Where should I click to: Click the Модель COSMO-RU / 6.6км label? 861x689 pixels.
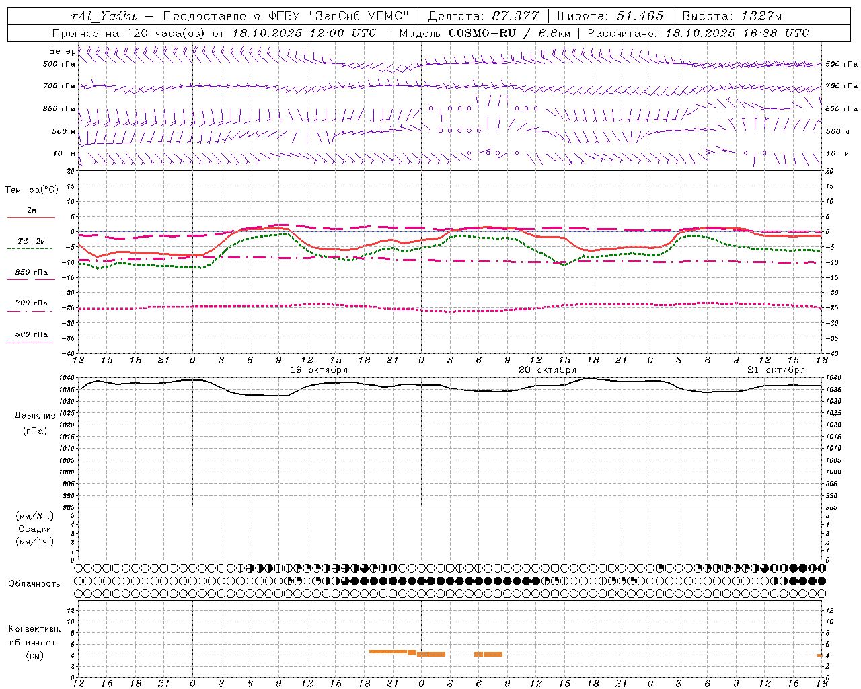click(x=484, y=33)
